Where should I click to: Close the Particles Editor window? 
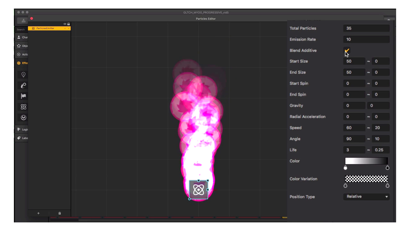pyautogui.click(x=31, y=19)
